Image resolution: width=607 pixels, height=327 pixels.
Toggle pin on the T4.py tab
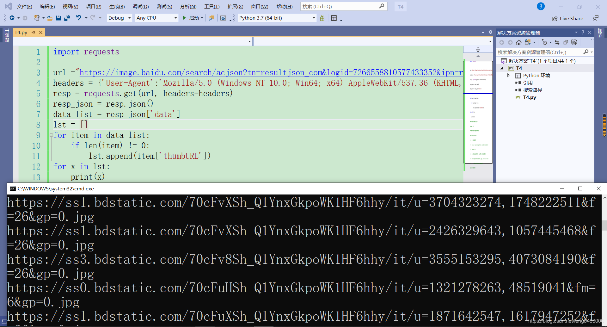click(33, 32)
